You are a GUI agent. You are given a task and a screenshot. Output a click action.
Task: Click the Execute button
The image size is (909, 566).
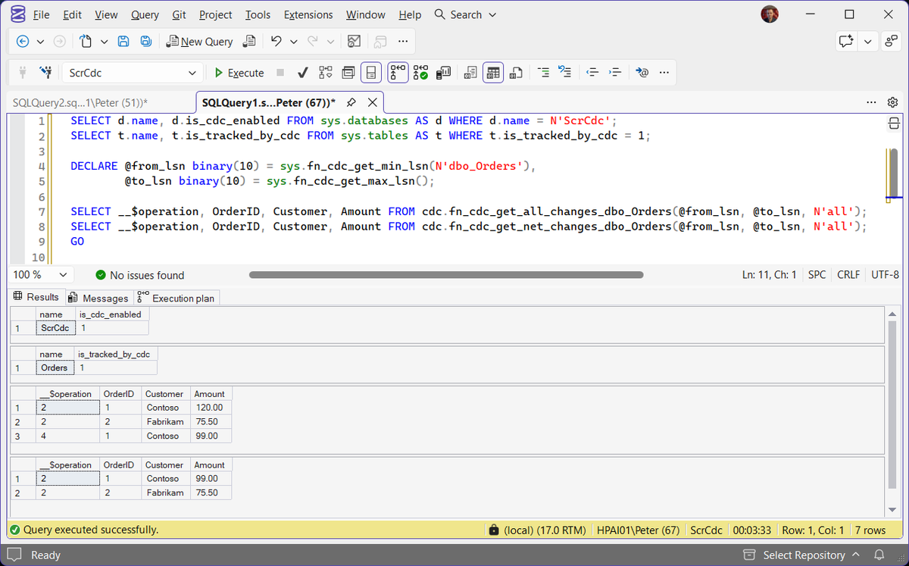239,73
